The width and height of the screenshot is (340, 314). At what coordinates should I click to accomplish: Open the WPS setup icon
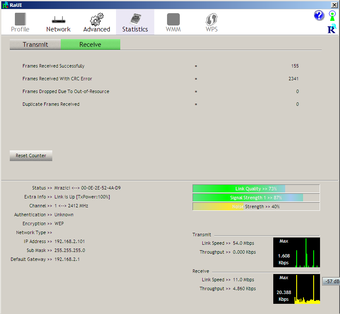click(212, 20)
